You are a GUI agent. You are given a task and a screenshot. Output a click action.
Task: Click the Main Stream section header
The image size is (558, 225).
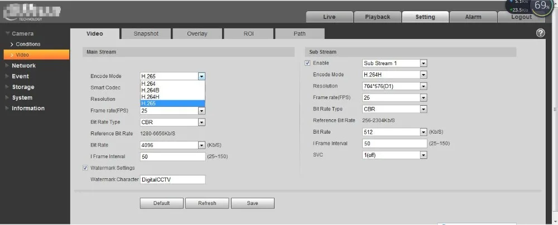(x=189, y=52)
